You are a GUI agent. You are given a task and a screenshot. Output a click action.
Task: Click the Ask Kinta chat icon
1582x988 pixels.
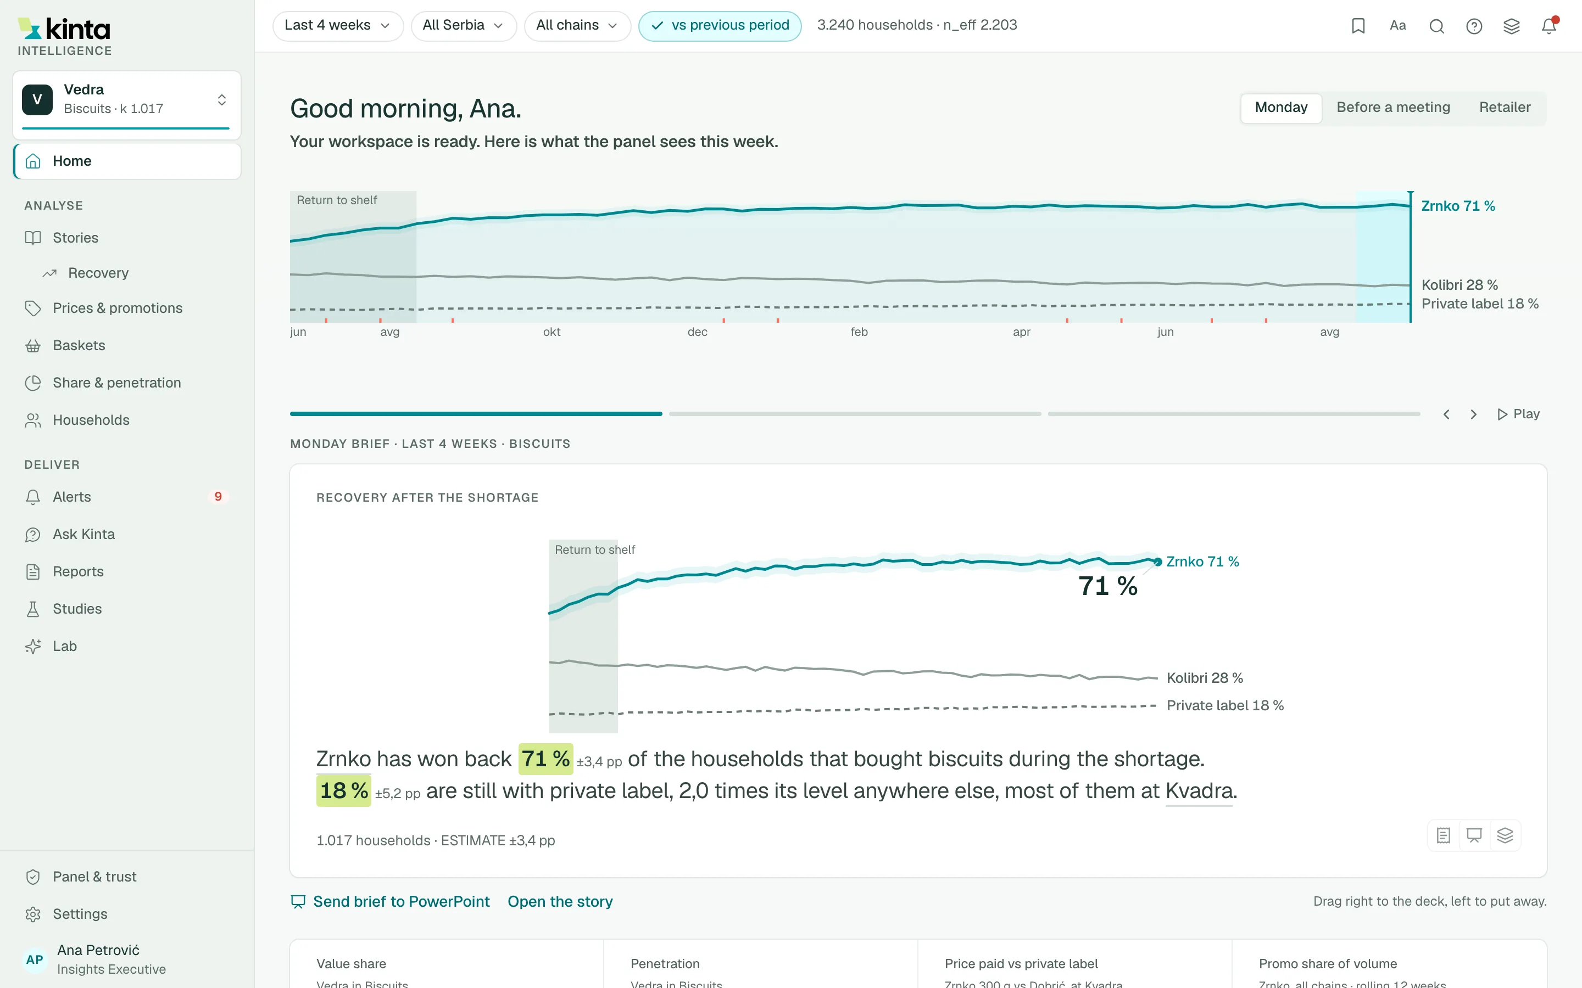pos(33,535)
